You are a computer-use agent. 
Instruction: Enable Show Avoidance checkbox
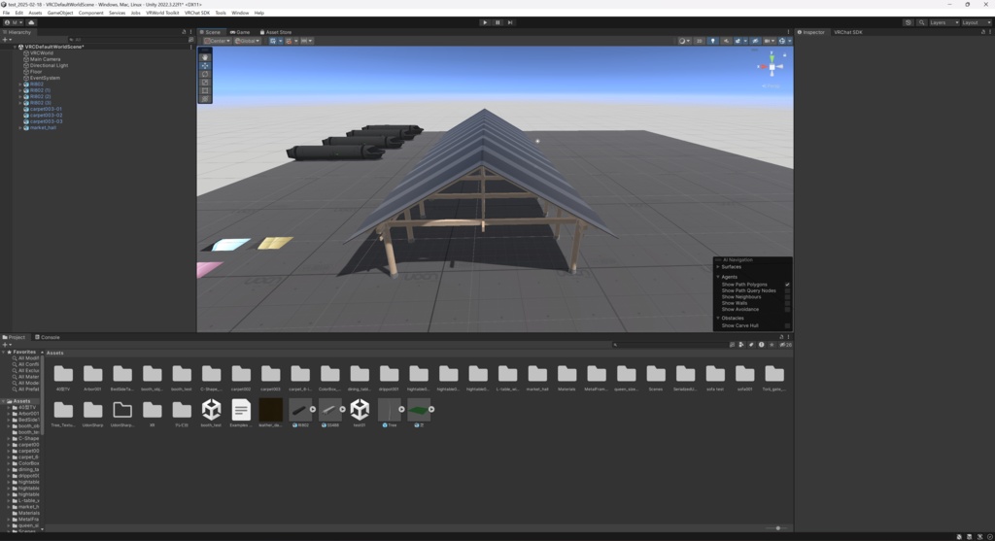click(x=787, y=310)
